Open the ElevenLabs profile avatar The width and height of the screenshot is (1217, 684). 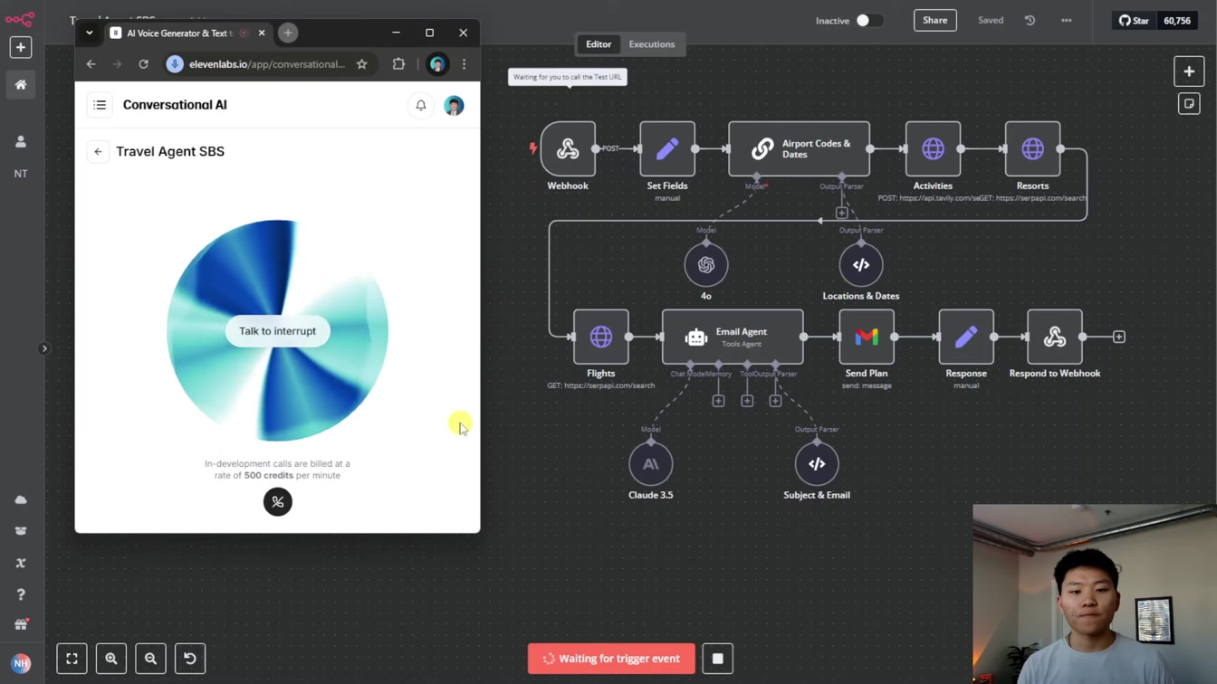455,105
